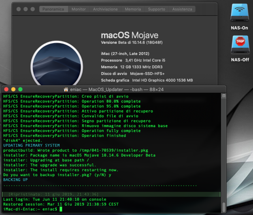Switch to the Panoramica tab
The height and width of the screenshot is (215, 253).
click(53, 9)
